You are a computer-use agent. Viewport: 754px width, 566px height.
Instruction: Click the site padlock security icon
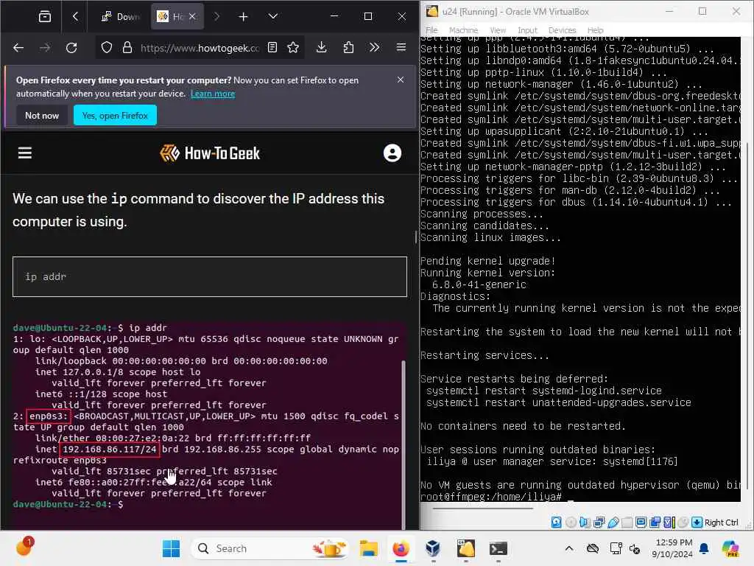(x=127, y=47)
